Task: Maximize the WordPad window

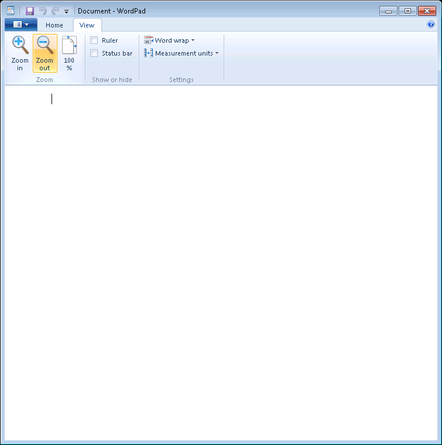Action: 407,11
